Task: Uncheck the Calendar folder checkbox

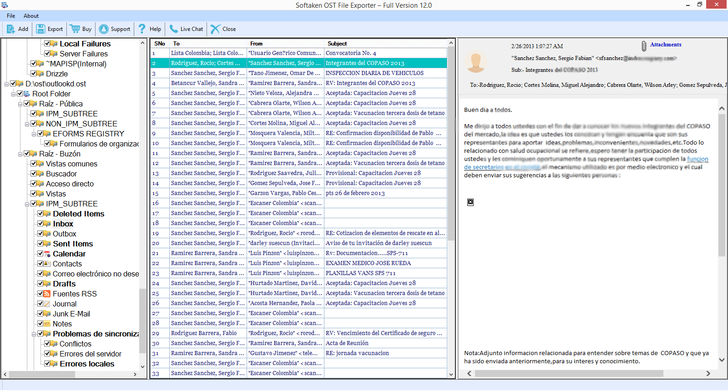Action: (40, 254)
